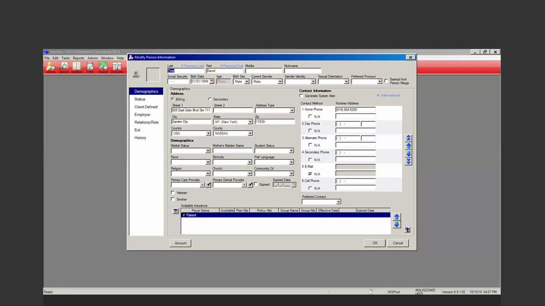Open the Appt Book toolbar icon
Screen dimensions: 545x306
pos(76,67)
